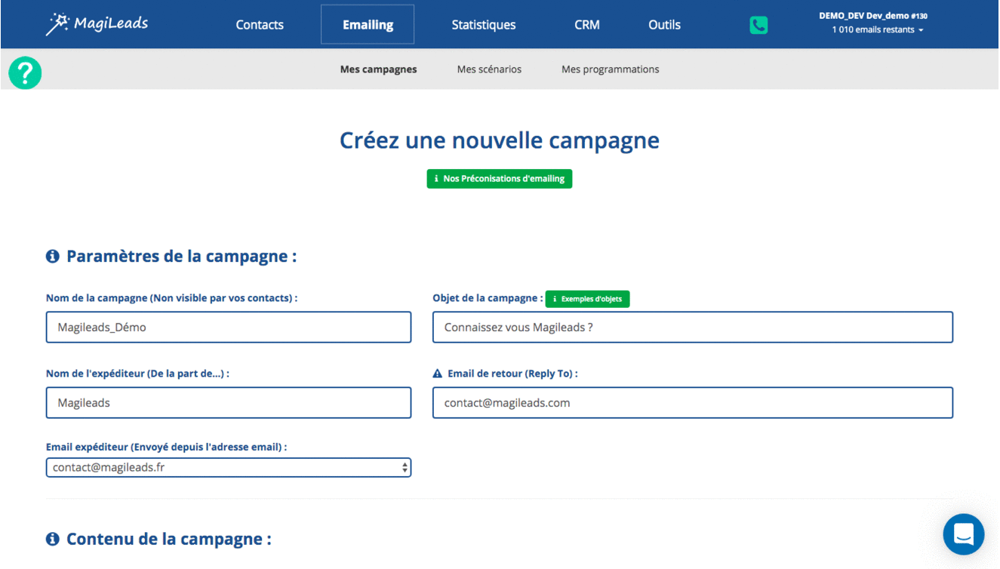Viewport: 1000px width, 569px height.
Task: Go to the CRM menu
Action: 587,25
